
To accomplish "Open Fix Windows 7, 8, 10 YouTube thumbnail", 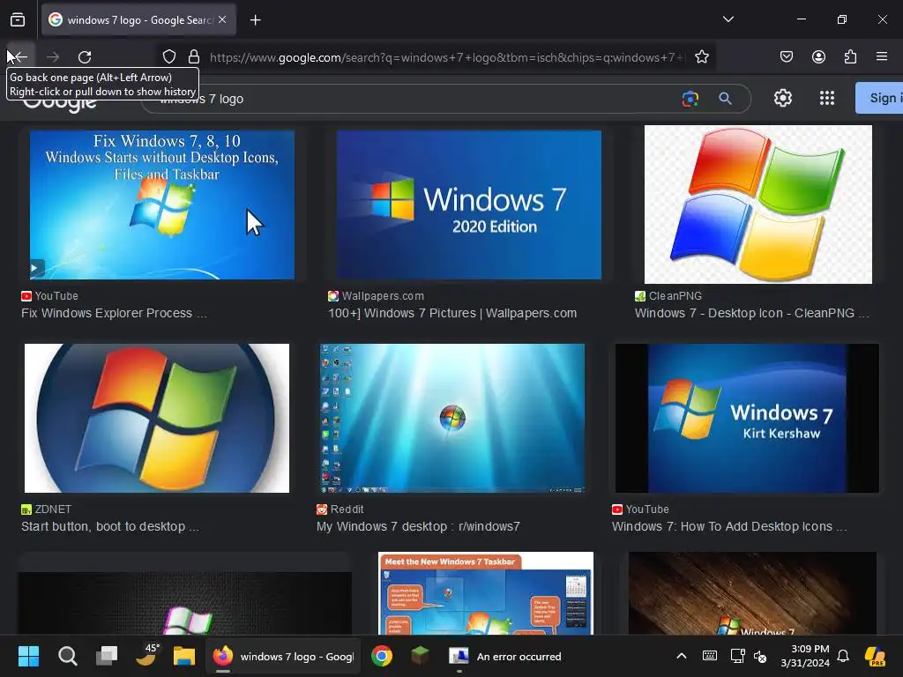I will (162, 205).
